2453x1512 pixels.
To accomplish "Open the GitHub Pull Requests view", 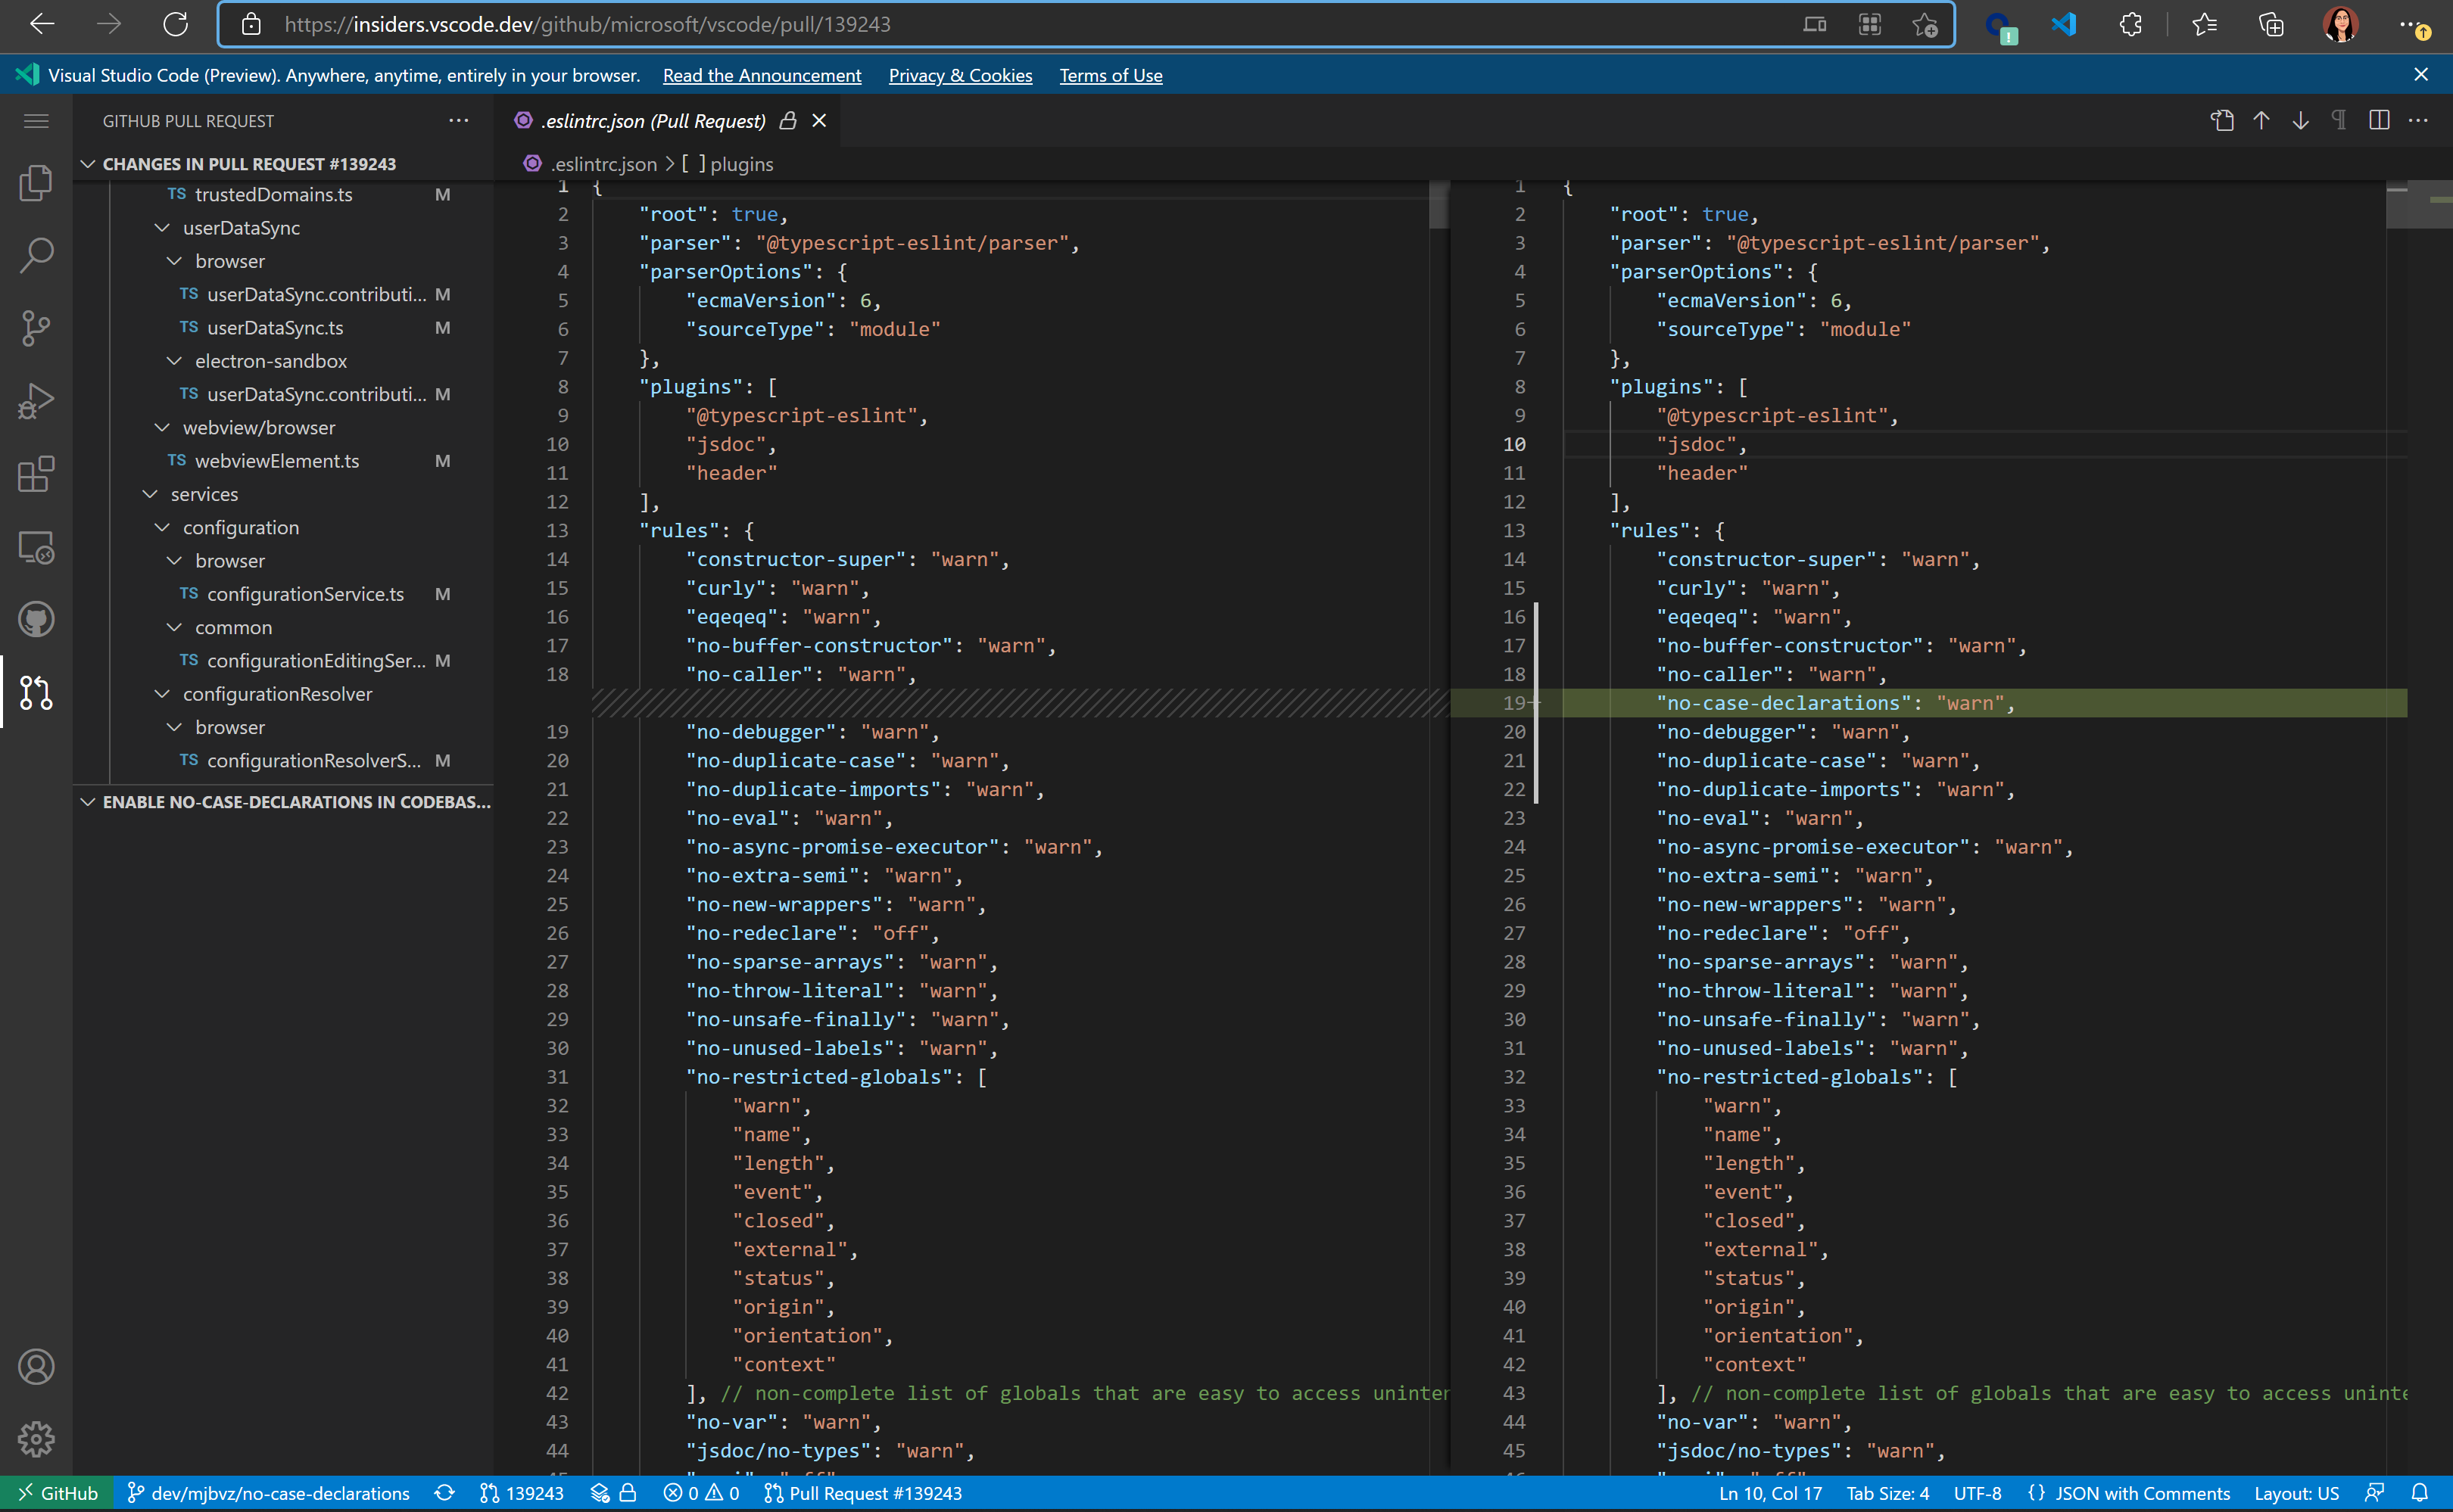I will tap(36, 692).
